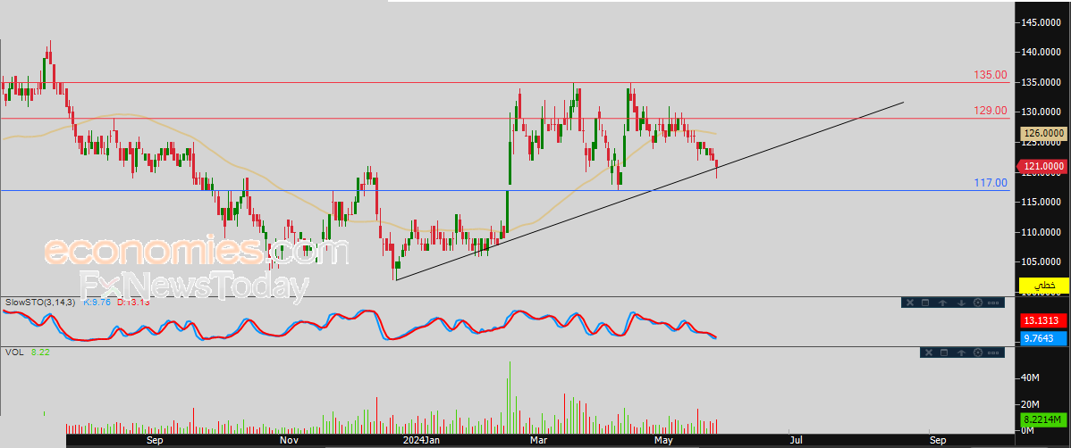
Task: Close the VOL indicator panel
Action: tap(929, 353)
